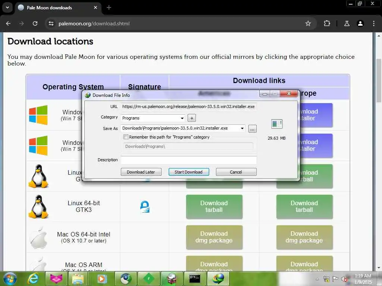Click the address bar URL palemoon.org/download.shtml
This screenshot has width=382, height=286.
(94, 23)
